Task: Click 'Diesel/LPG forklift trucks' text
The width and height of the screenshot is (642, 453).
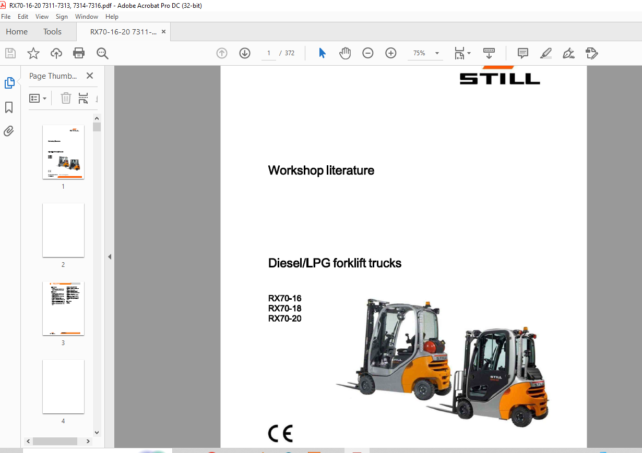Action: (x=335, y=263)
